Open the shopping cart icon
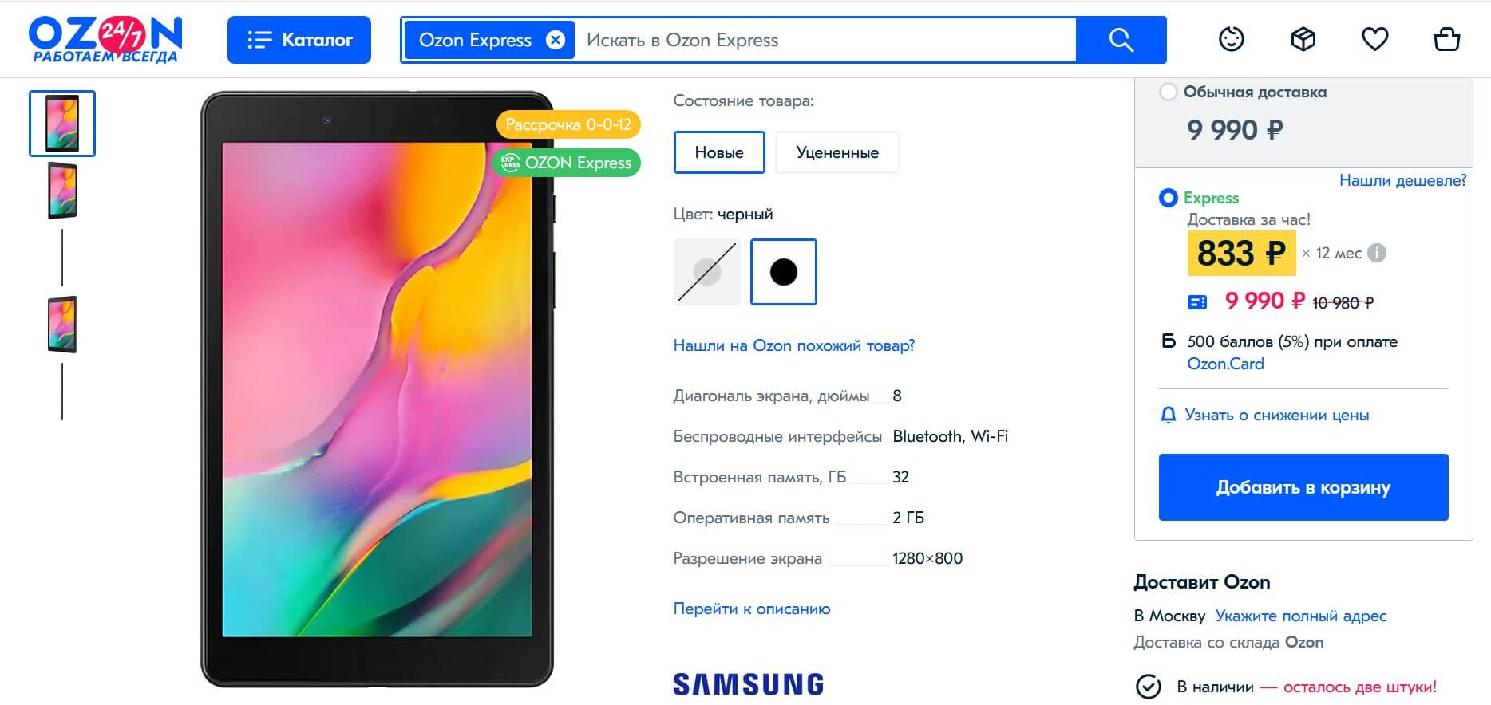This screenshot has width=1491, height=705. (x=1447, y=39)
